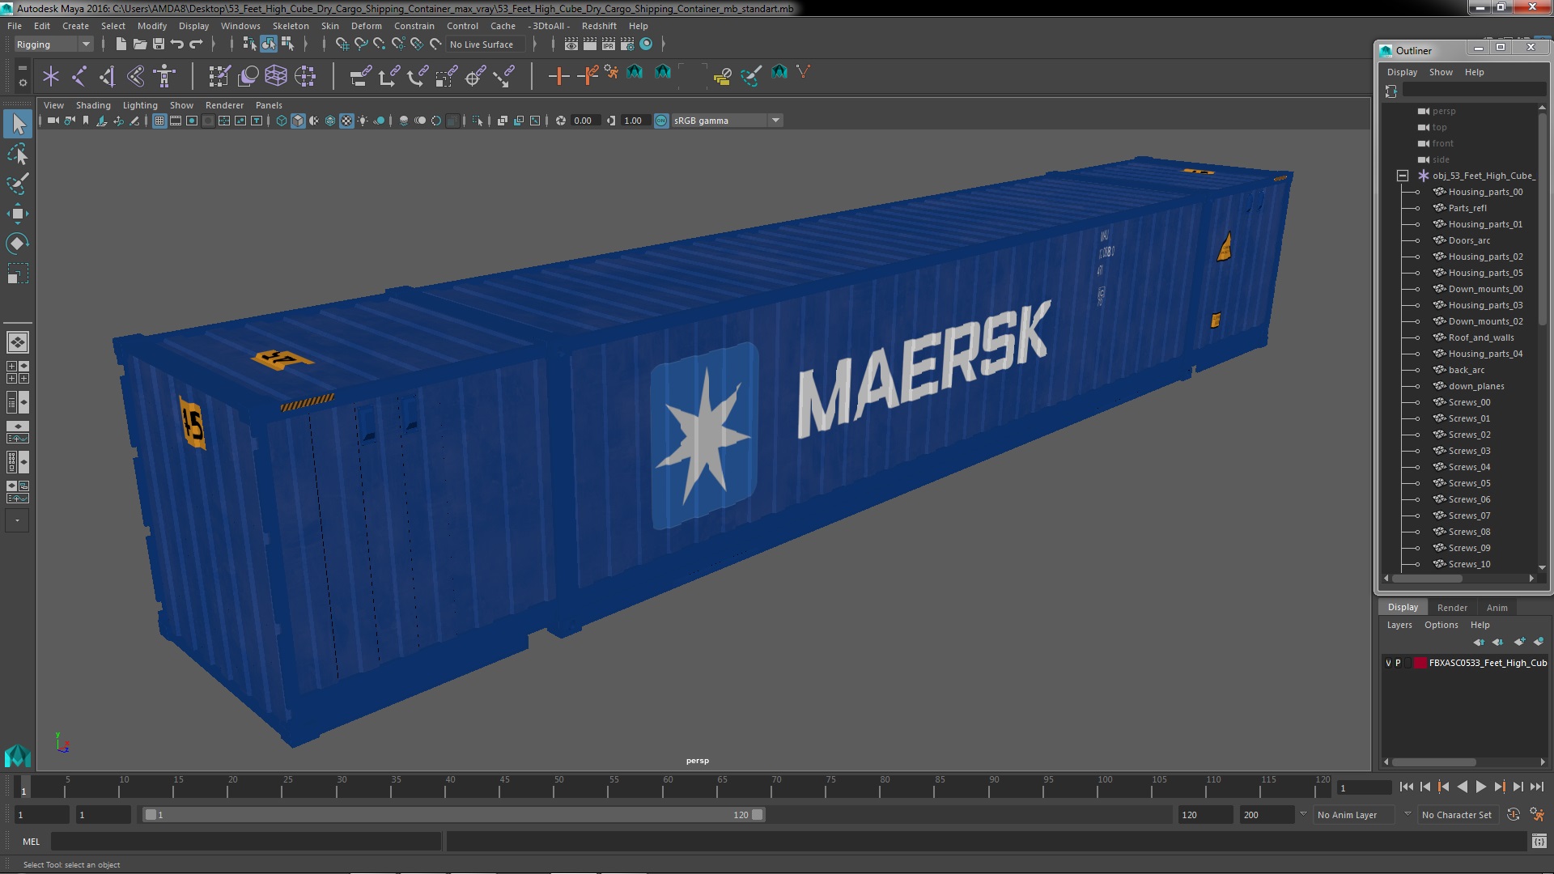Open the Render View clapboard icon
The width and height of the screenshot is (1554, 874).
(571, 44)
